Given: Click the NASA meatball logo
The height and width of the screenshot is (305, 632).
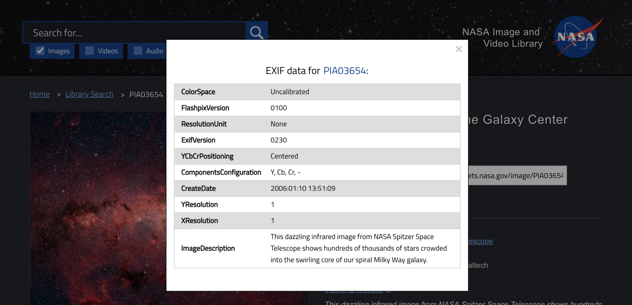Looking at the screenshot, I should pyautogui.click(x=576, y=37).
